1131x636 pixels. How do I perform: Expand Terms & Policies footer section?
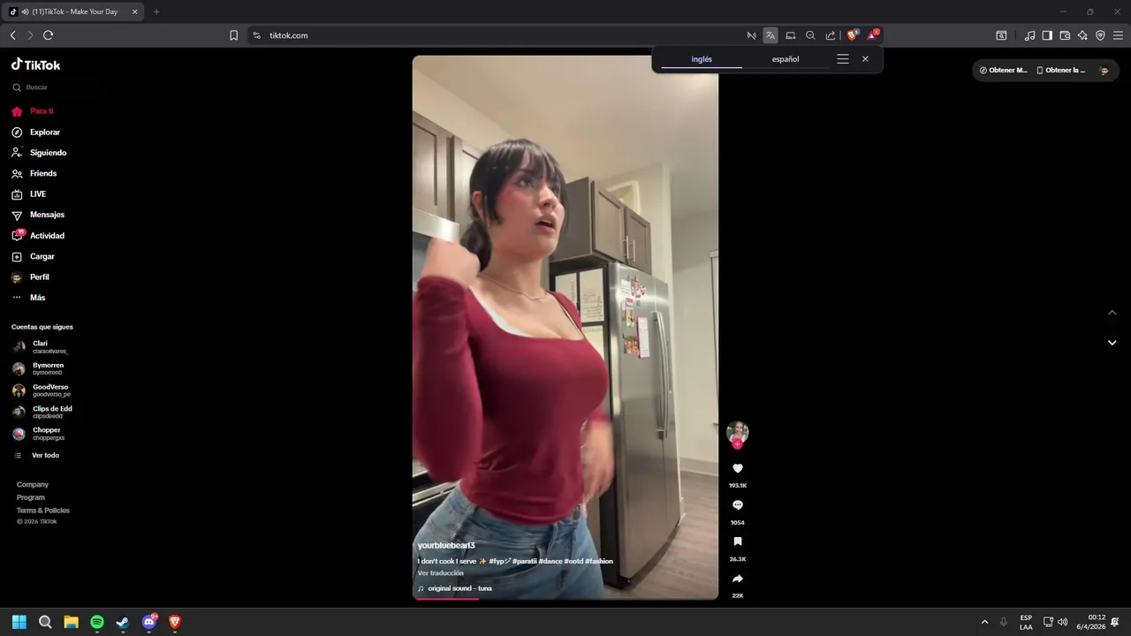click(43, 511)
